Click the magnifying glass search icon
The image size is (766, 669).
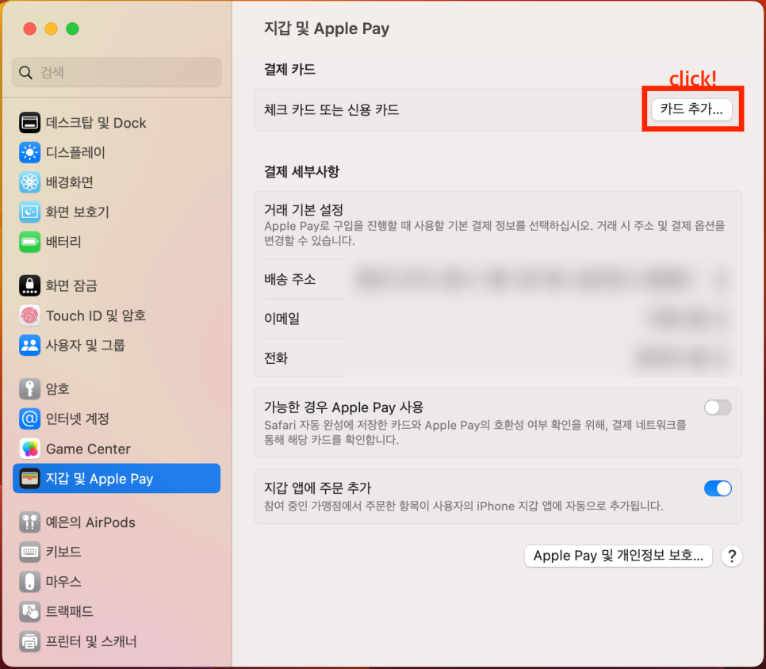25,73
